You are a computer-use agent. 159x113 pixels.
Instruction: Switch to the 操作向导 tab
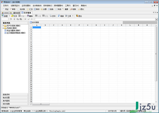click(15, 13)
